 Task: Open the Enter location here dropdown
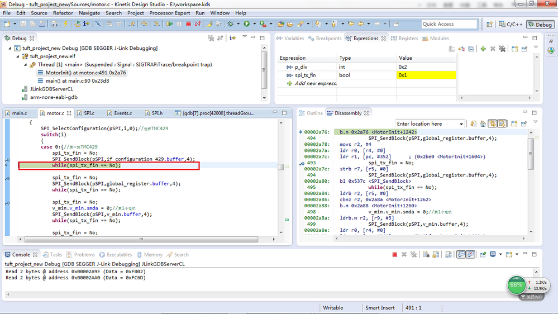461,124
